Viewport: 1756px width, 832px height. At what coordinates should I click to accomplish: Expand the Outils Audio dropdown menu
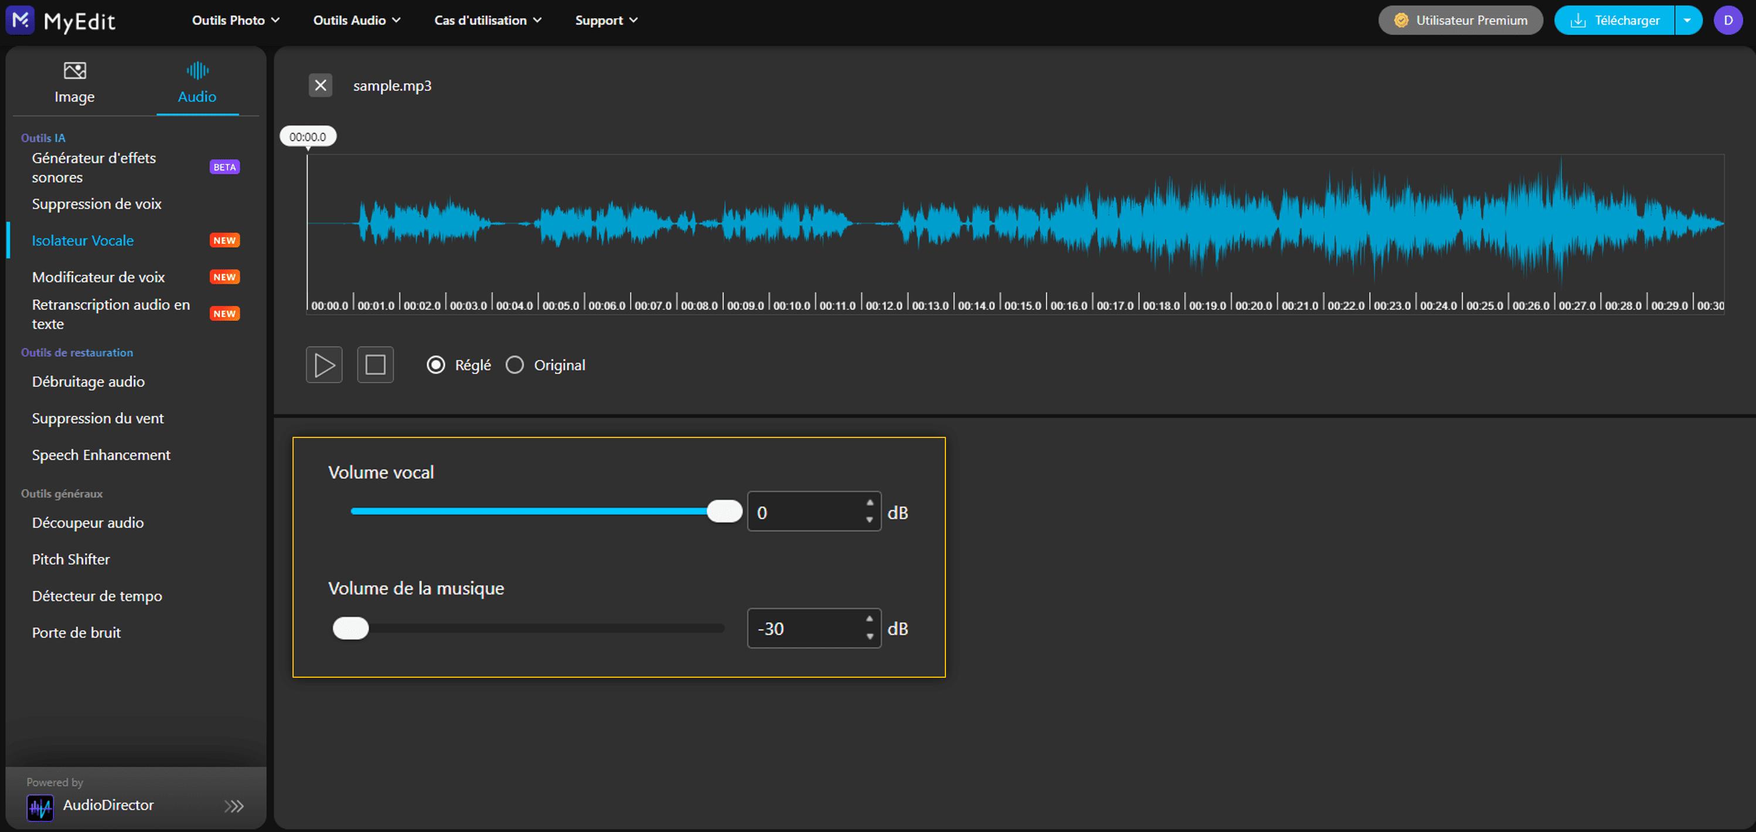[x=356, y=20]
